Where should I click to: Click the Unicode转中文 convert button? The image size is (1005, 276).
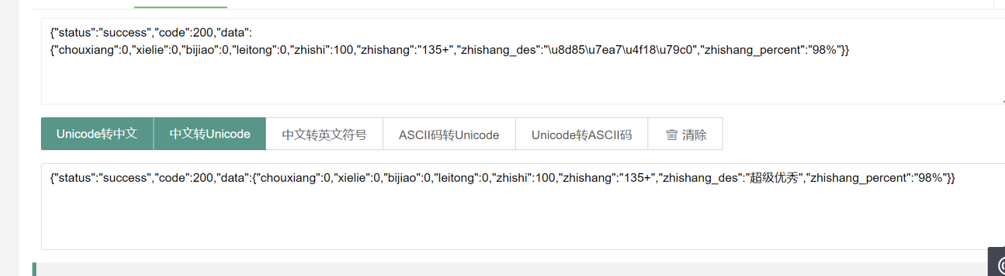click(x=96, y=134)
